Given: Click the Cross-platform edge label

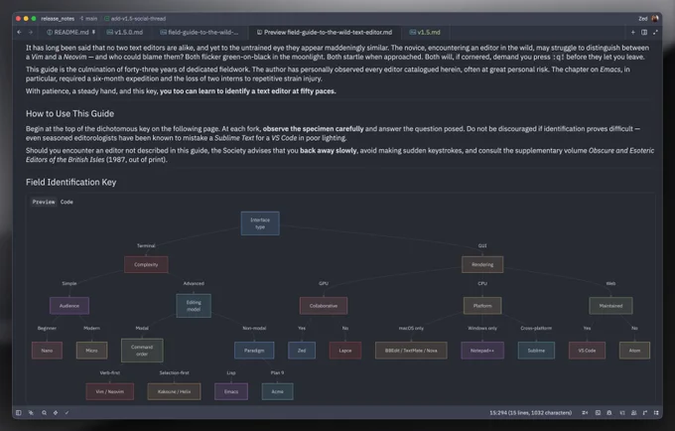Looking at the screenshot, I should pyautogui.click(x=536, y=328).
